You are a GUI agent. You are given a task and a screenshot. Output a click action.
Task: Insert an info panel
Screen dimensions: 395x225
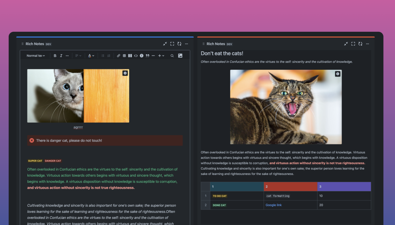(x=141, y=56)
